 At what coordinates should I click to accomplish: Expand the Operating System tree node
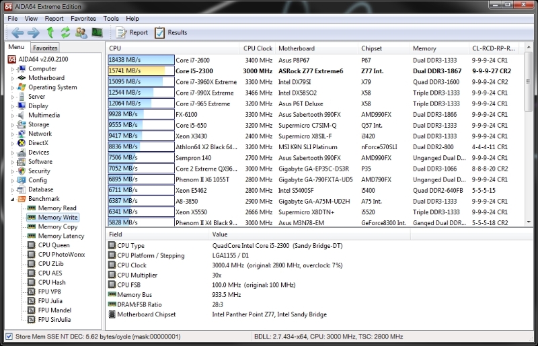click(x=13, y=87)
